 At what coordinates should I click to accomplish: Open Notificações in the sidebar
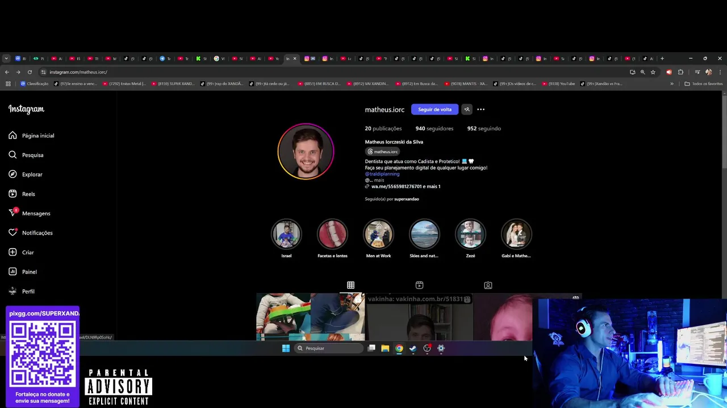click(x=31, y=233)
